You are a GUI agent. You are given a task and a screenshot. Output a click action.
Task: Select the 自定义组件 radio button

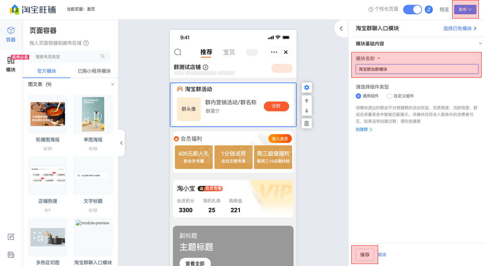[389, 96]
